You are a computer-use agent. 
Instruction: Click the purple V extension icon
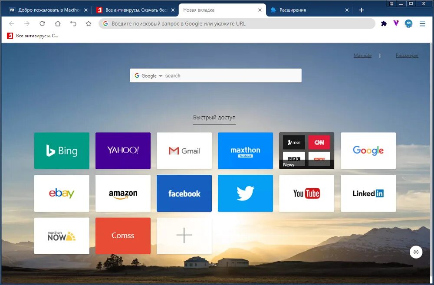pyautogui.click(x=396, y=23)
